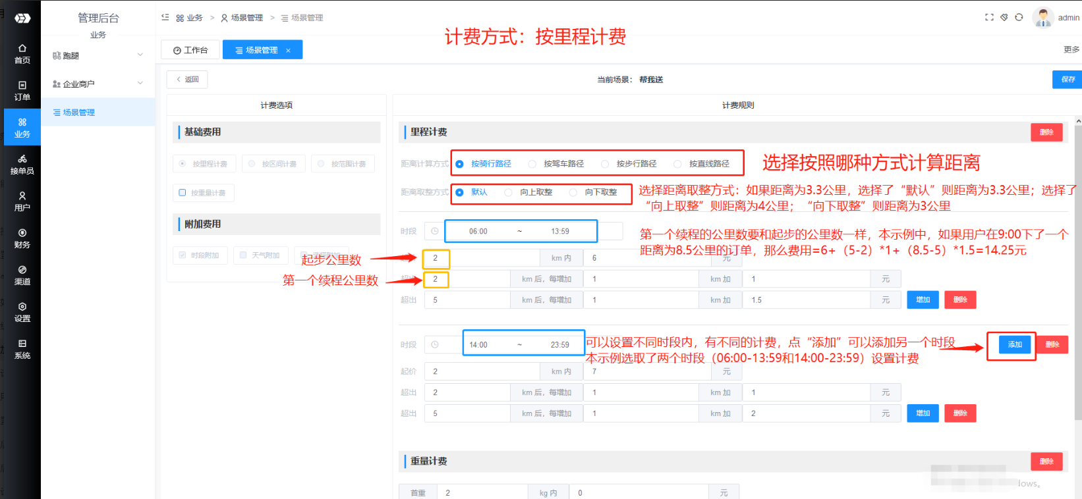
Task: Switch to the 工作台 tab
Action: pyautogui.click(x=190, y=50)
